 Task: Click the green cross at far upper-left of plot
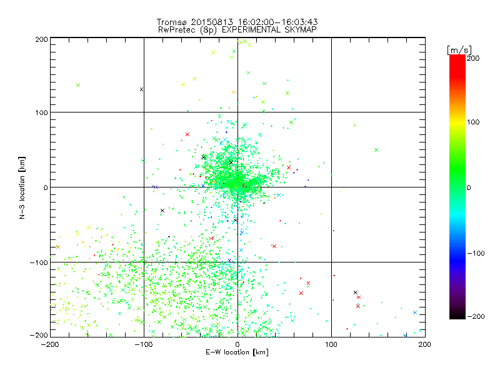pos(78,85)
